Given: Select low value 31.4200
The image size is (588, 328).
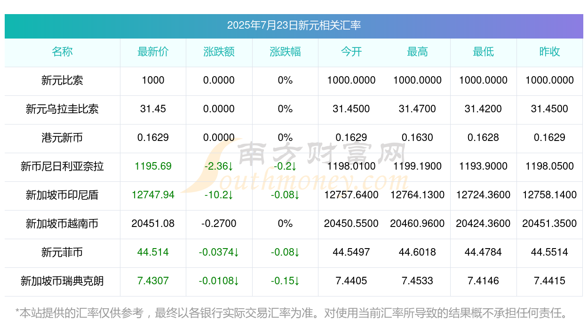Looking at the screenshot, I should [484, 109].
